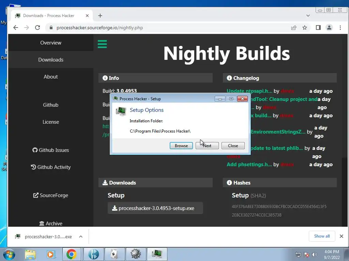Click the SHA2 setup hash text
Screen dimensions: 349x261
(279, 211)
